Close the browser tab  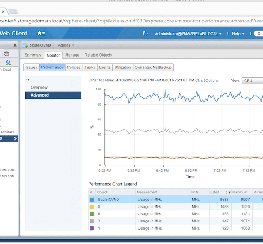[3, 12]
